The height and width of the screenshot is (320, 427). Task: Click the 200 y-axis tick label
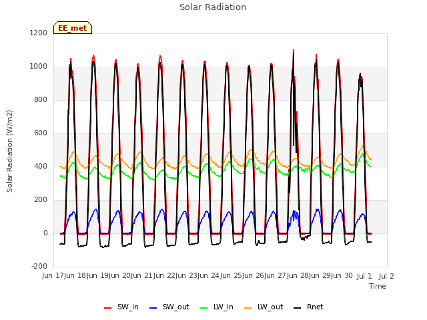[41, 200]
